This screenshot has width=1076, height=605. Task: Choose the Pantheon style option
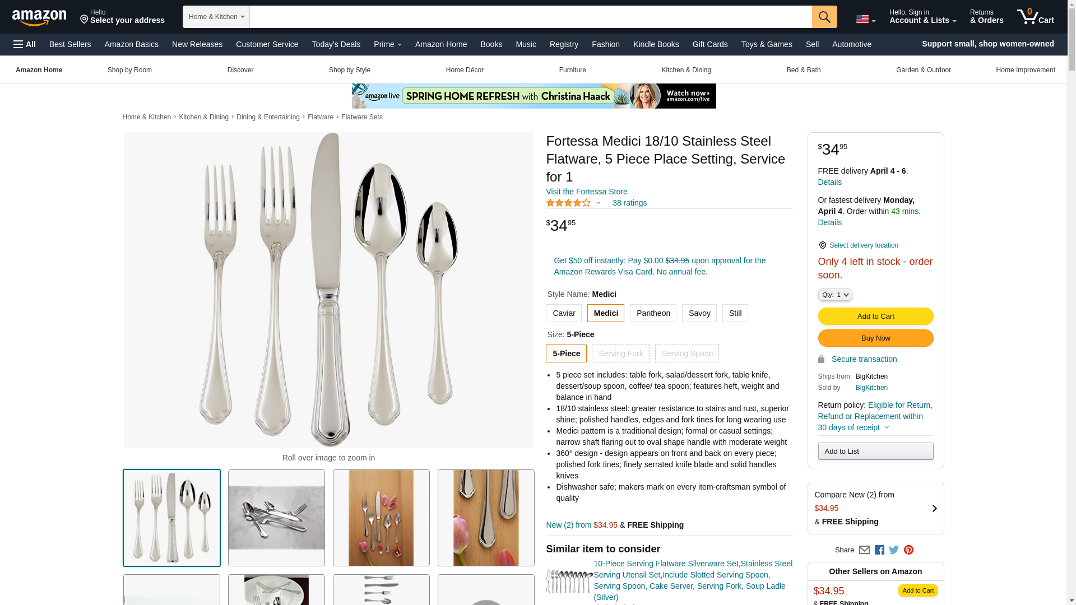653,313
